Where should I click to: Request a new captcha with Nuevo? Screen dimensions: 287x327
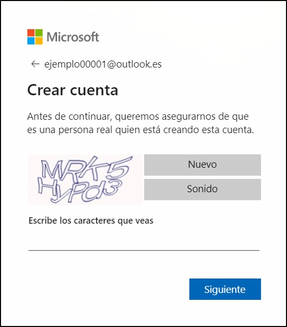click(x=202, y=165)
